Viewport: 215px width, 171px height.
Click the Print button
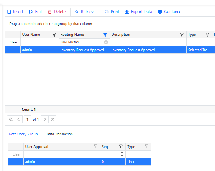[x=112, y=12]
